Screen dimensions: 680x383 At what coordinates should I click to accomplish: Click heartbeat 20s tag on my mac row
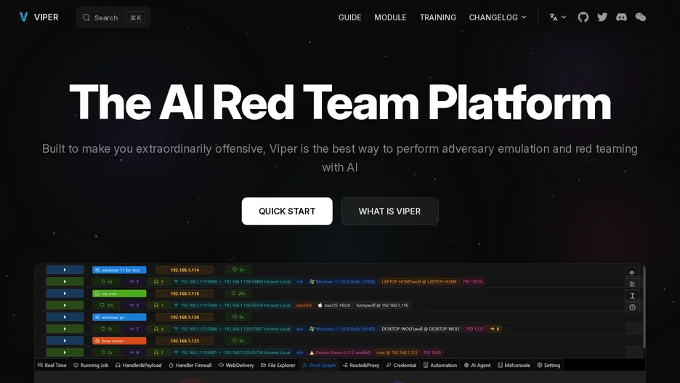coord(238,294)
